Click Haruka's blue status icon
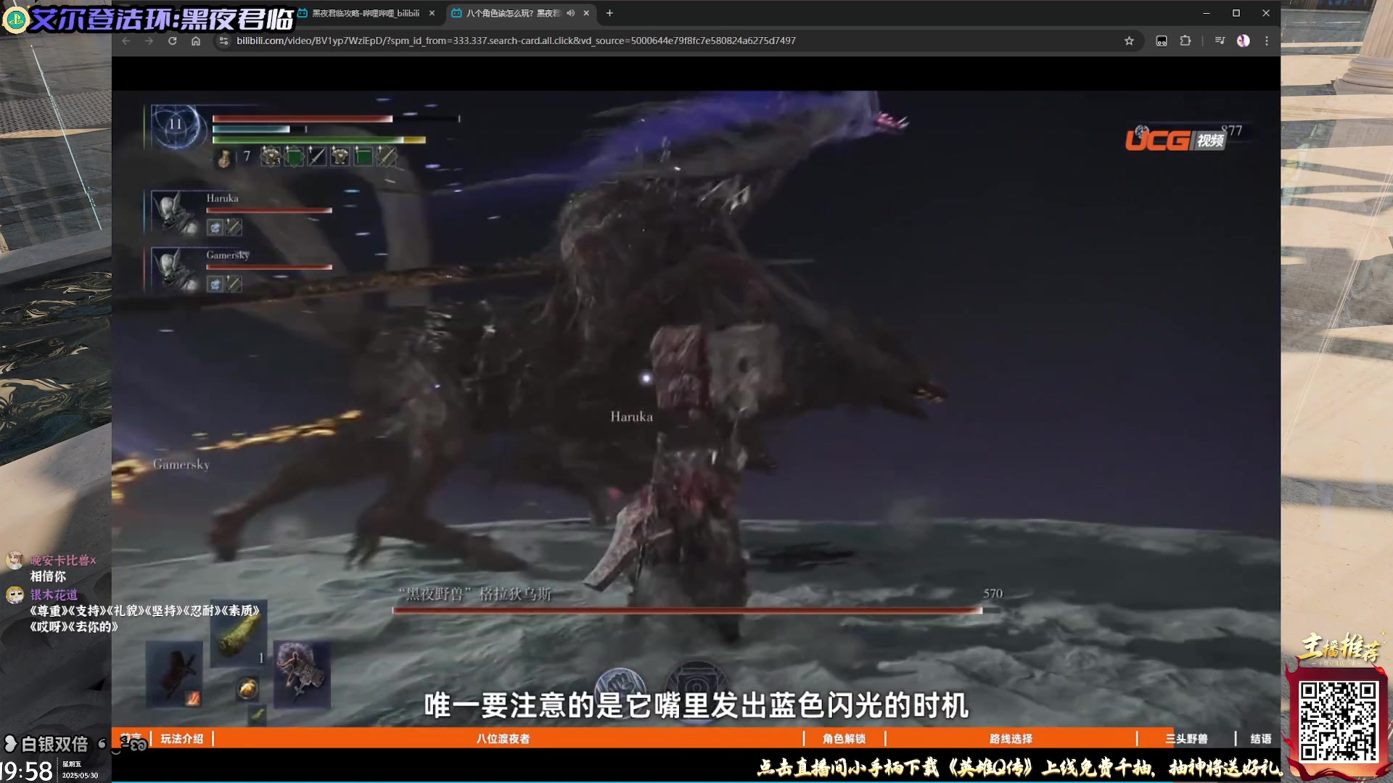Image resolution: width=1393 pixels, height=783 pixels. click(215, 228)
